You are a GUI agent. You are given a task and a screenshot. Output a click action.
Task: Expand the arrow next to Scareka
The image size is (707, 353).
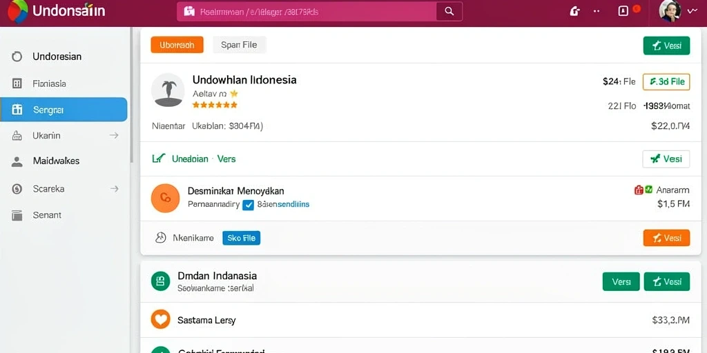click(x=115, y=189)
